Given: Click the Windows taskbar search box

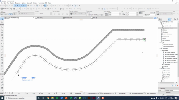Looking at the screenshot, I should click(20, 98).
